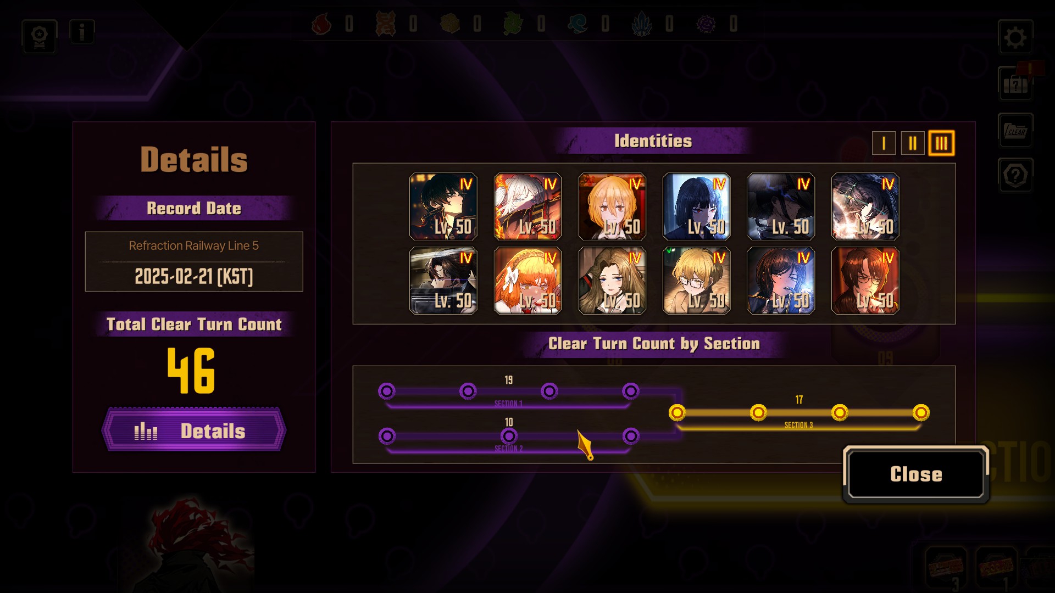The height and width of the screenshot is (593, 1055).
Task: Click the orange-haired maid identity portrait
Action: coord(527,280)
